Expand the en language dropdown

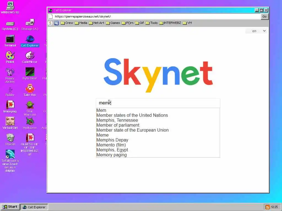[256, 31]
